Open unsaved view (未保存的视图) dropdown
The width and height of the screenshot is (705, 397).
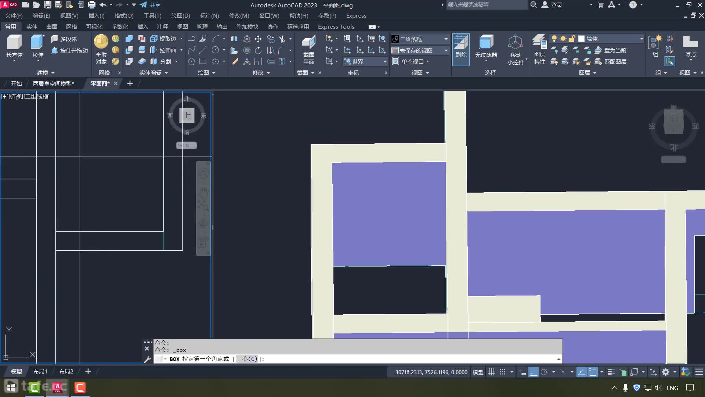(420, 50)
